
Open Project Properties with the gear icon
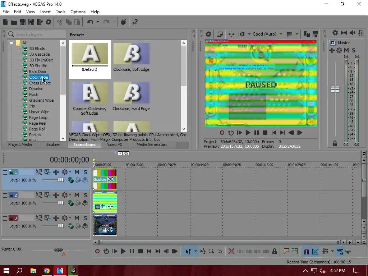49,22
